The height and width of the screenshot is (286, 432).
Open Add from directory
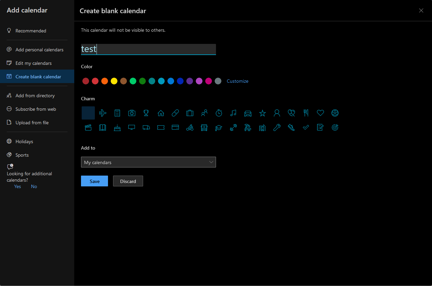click(x=37, y=96)
